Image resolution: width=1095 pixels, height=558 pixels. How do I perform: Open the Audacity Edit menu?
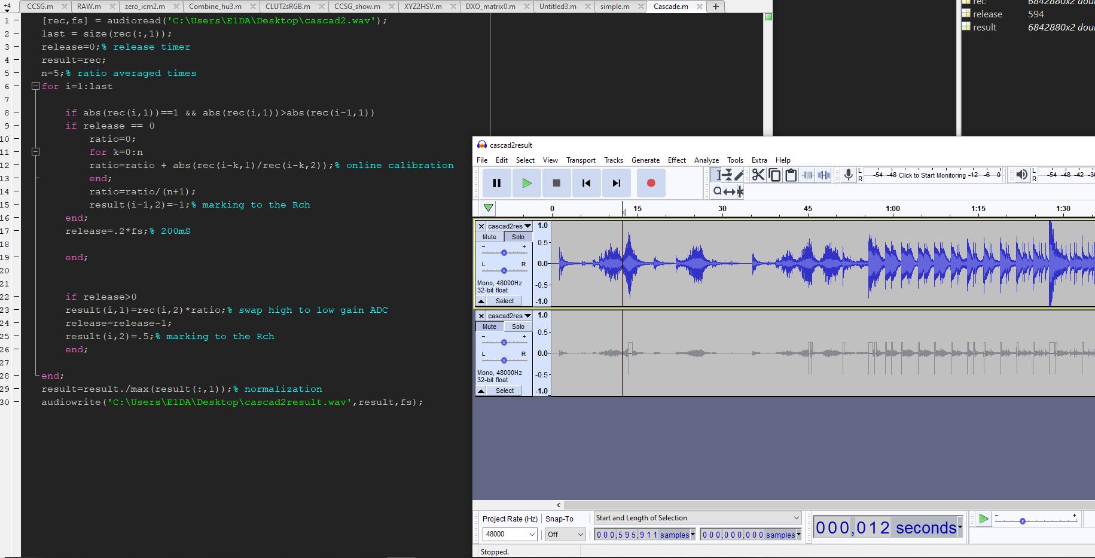pos(502,160)
